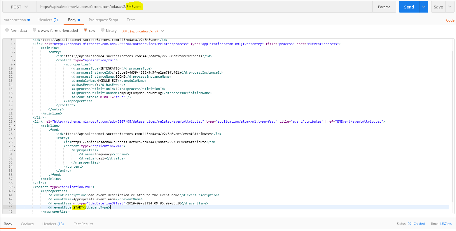The width and height of the screenshot is (456, 231).
Task: Click the empPayCompNonRecurring definition name
Action: tap(141, 93)
